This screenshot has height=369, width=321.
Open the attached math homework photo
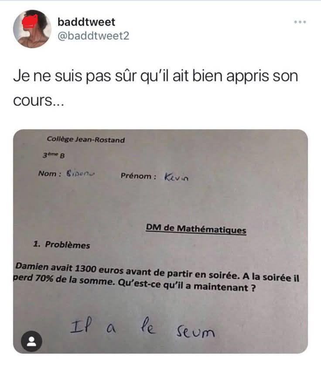[160, 241]
